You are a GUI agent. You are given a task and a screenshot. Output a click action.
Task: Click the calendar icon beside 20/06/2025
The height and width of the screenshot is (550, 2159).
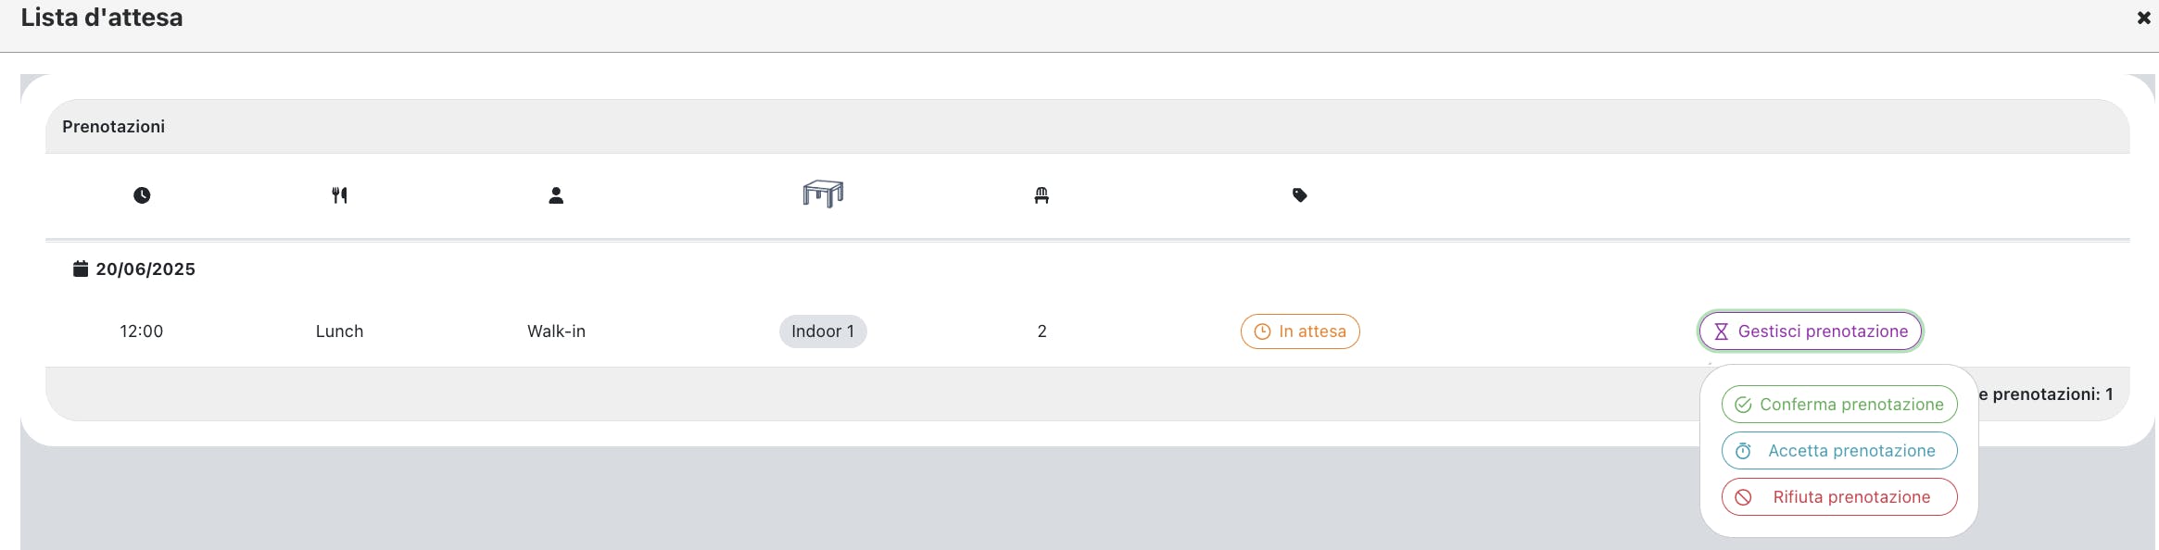[81, 269]
